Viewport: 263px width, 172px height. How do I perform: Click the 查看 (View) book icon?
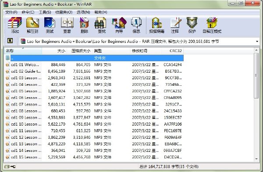67,23
